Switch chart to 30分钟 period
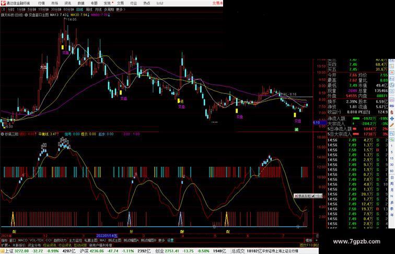Screen dimensions: 395x254 click(x=56, y=9)
